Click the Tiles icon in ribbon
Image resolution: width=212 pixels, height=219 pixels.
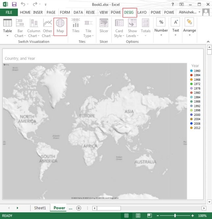tap(76, 27)
